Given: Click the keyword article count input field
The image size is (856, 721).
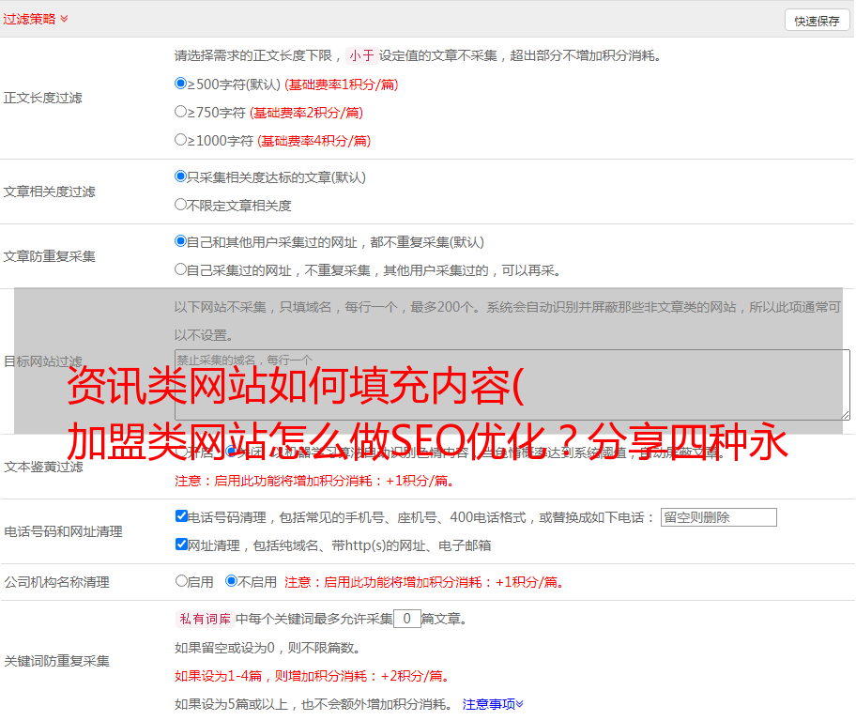Looking at the screenshot, I should pyautogui.click(x=406, y=619).
